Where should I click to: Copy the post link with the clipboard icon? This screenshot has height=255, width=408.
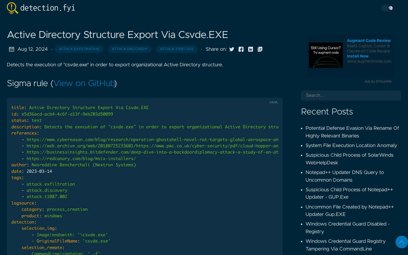coord(260,49)
